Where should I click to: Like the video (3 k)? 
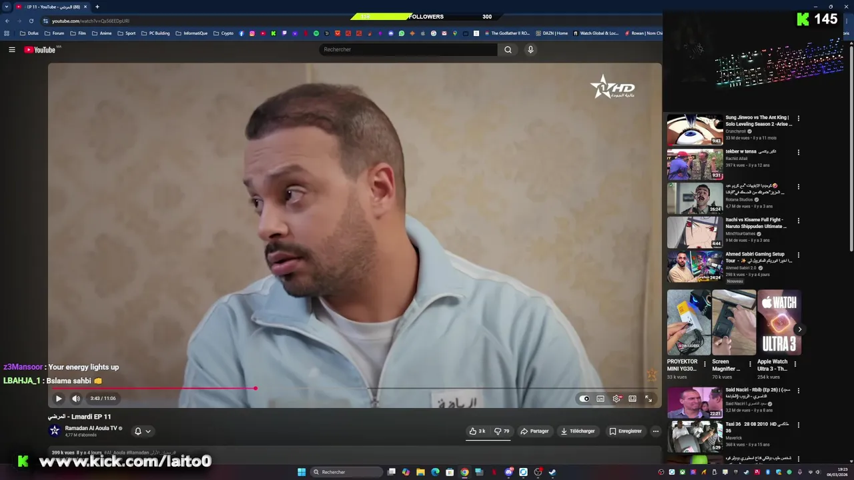pos(477,431)
